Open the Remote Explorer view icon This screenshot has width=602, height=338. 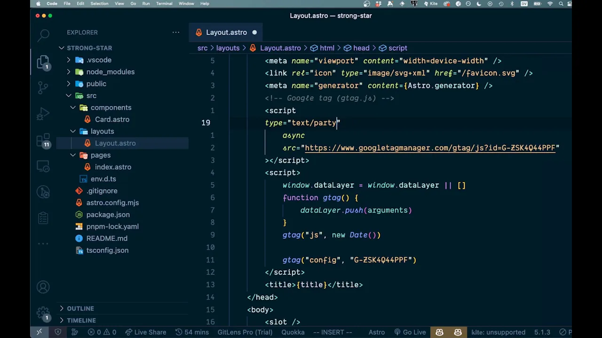43,166
